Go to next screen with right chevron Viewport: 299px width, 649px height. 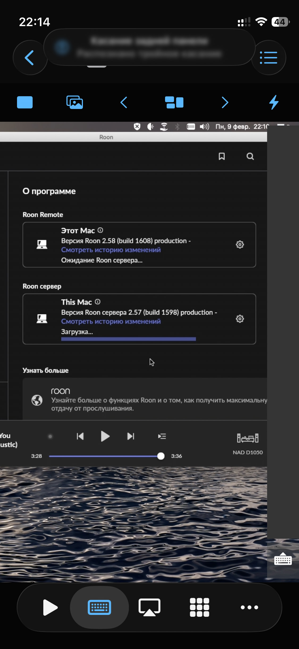tap(225, 102)
